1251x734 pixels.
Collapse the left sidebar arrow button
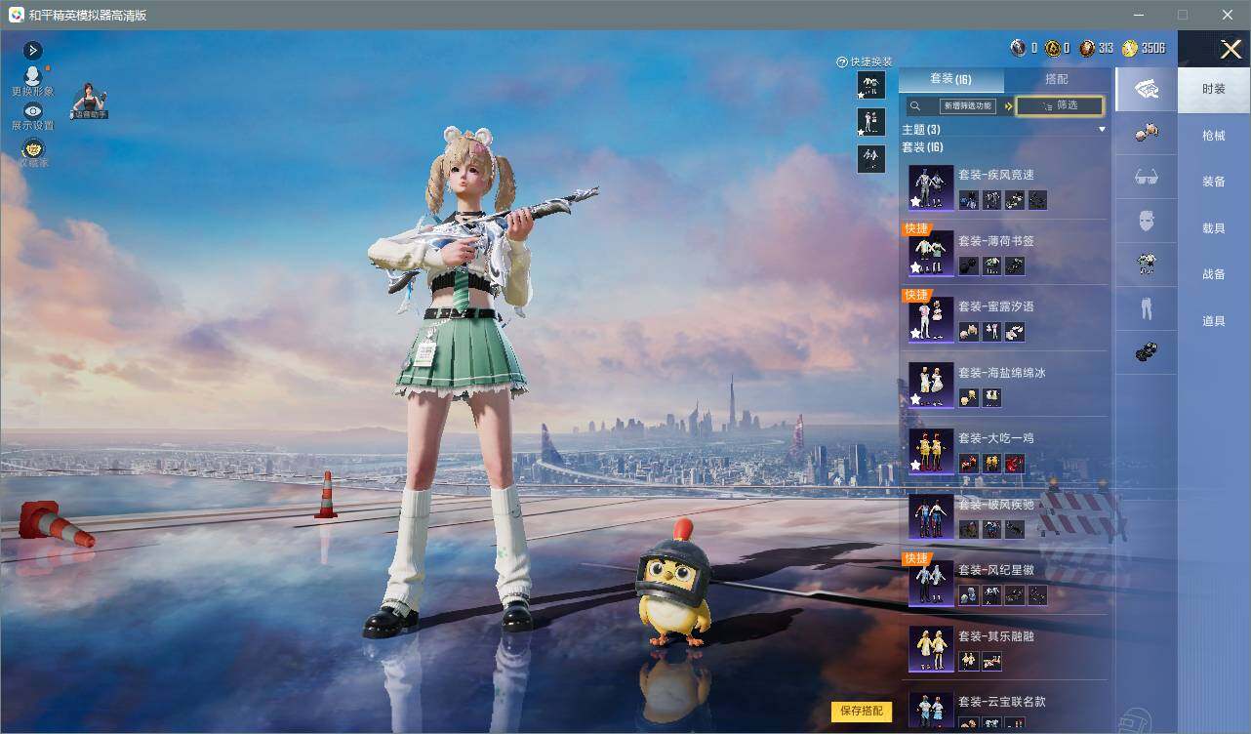(33, 50)
